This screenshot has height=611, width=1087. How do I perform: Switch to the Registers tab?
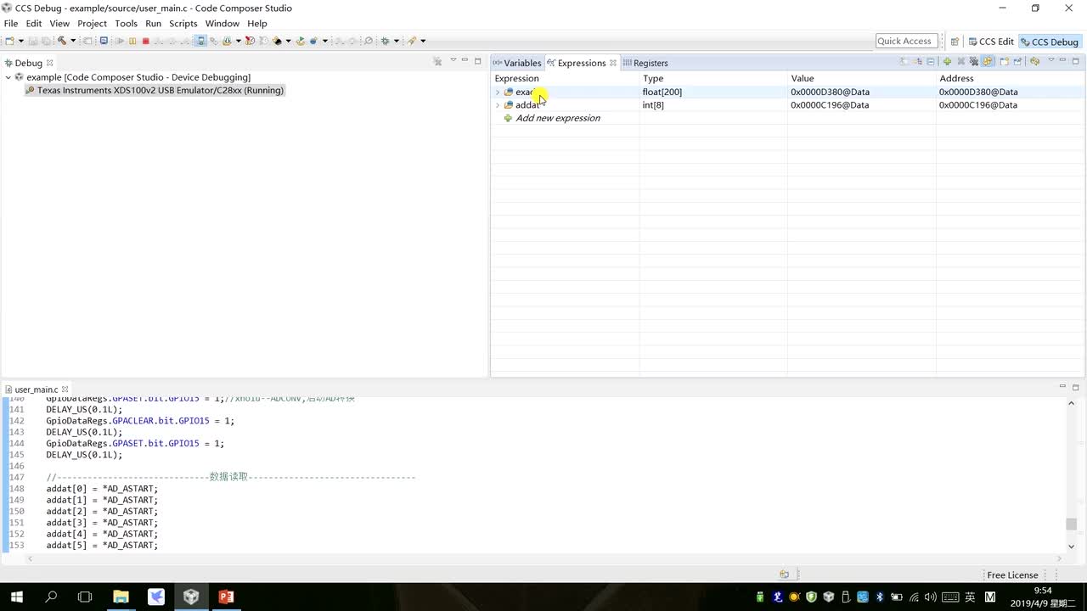click(x=645, y=63)
